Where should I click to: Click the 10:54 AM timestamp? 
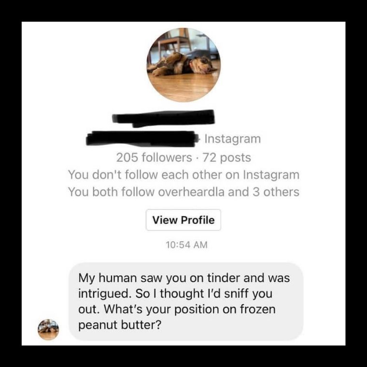(186, 245)
